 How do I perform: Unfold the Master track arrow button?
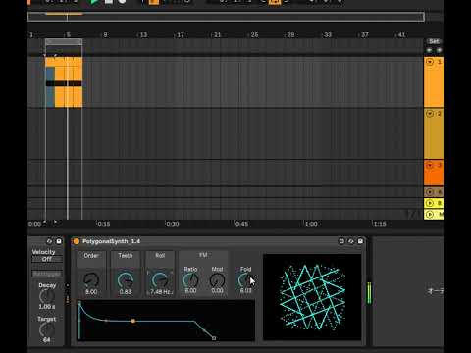coord(430,214)
